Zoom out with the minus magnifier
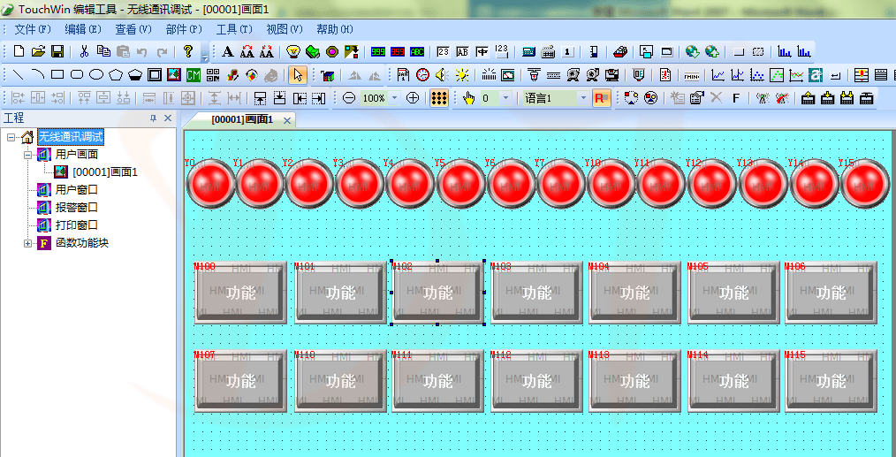896x457 pixels. pos(349,98)
